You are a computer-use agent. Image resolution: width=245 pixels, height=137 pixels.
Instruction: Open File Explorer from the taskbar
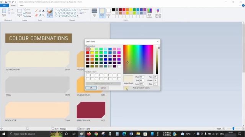(138, 134)
